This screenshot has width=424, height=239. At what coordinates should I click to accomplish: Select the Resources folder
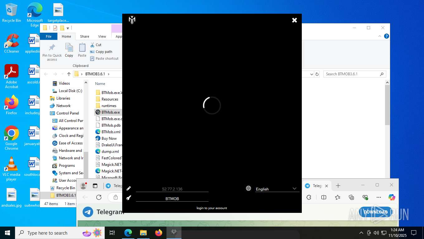107,99
